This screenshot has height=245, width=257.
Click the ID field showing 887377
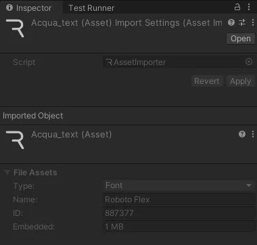[x=179, y=213]
